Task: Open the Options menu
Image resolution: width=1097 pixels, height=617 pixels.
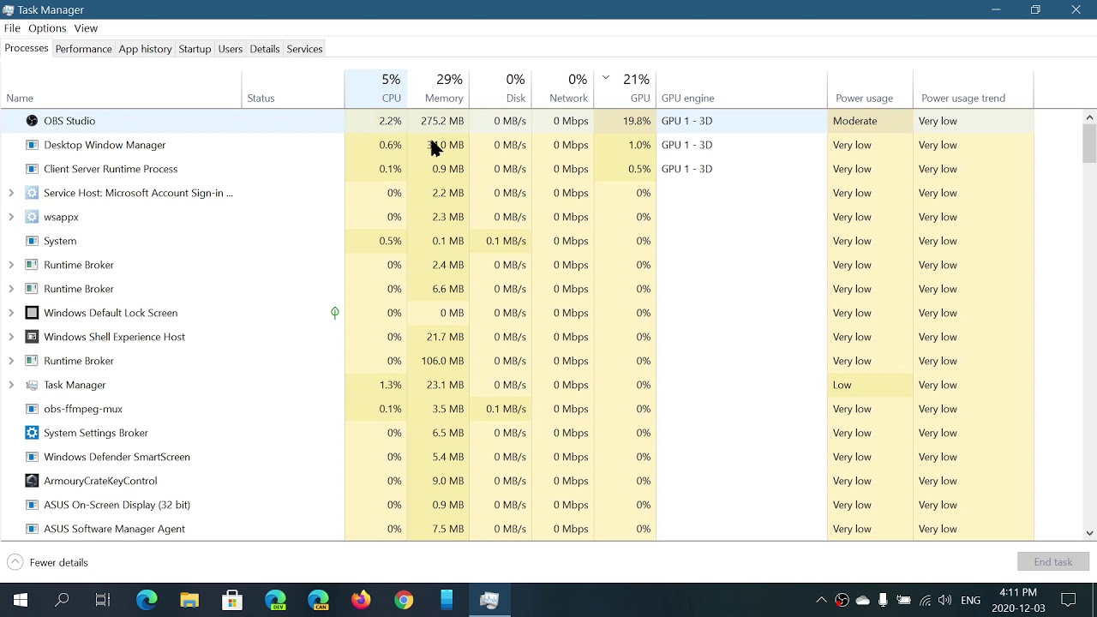Action: coord(47,28)
